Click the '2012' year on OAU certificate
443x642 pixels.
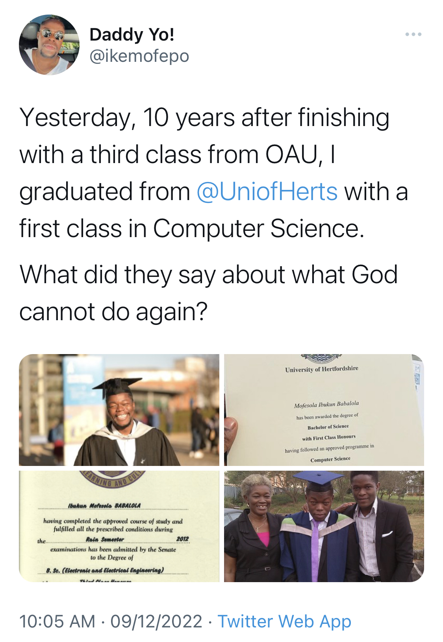[182, 539]
